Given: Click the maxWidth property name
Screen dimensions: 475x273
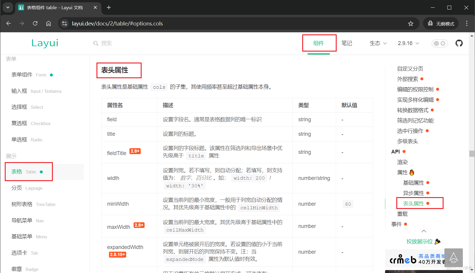Looking at the screenshot, I should (118, 227).
